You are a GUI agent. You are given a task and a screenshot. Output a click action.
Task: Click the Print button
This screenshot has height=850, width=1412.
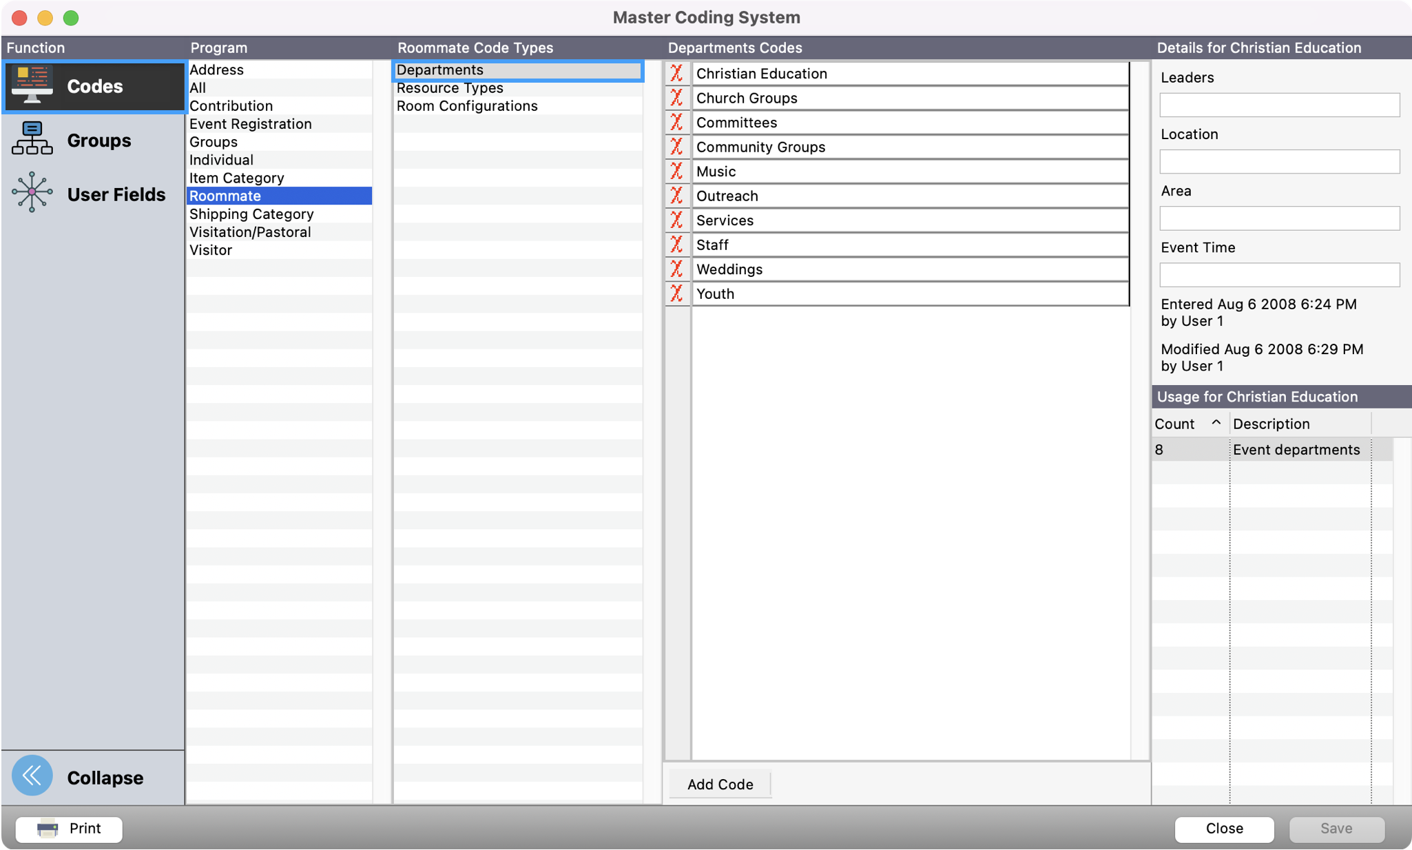click(x=70, y=829)
